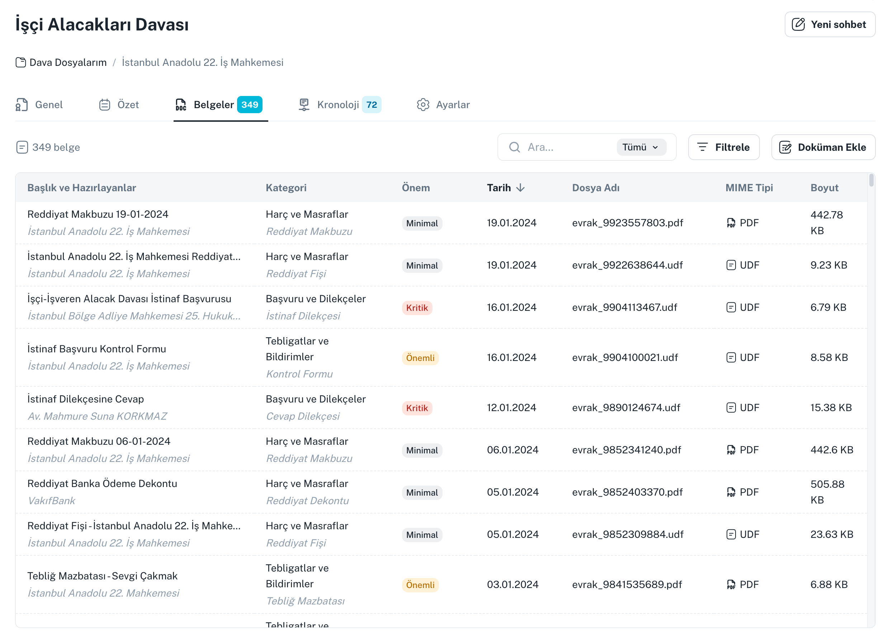Open the Filtrele filter options

tap(724, 147)
